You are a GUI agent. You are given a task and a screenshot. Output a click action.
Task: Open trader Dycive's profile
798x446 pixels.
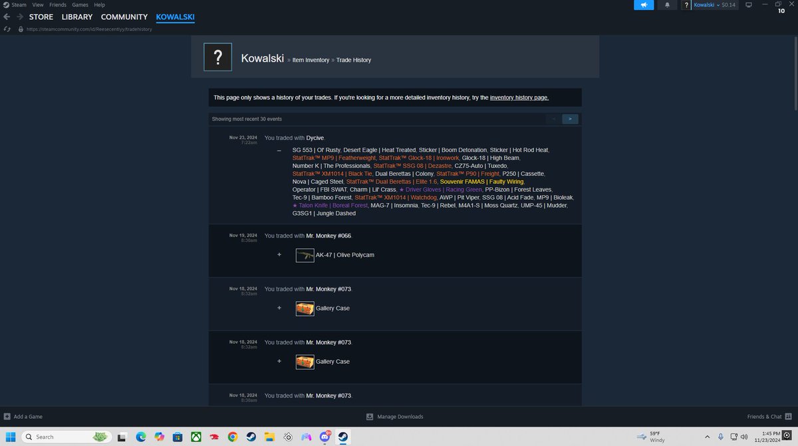315,138
